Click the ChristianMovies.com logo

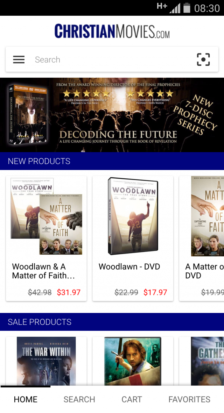click(x=112, y=31)
